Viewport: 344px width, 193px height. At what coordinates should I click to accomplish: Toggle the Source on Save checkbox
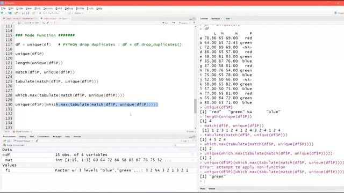[x=23, y=23]
